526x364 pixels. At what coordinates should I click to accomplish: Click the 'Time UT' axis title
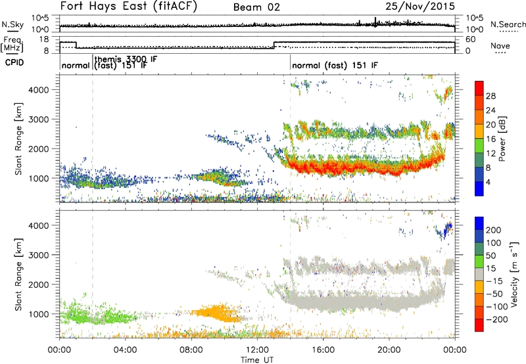[x=257, y=360]
